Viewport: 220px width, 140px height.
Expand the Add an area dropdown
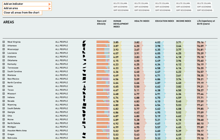coord(27,8)
